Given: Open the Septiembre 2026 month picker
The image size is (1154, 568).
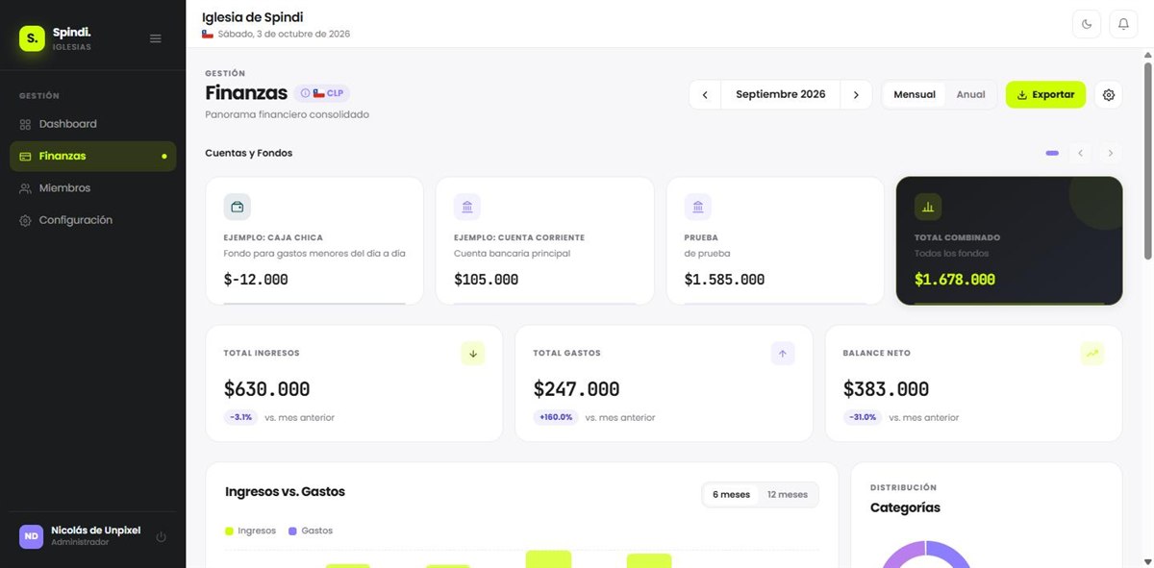Looking at the screenshot, I should pos(781,95).
